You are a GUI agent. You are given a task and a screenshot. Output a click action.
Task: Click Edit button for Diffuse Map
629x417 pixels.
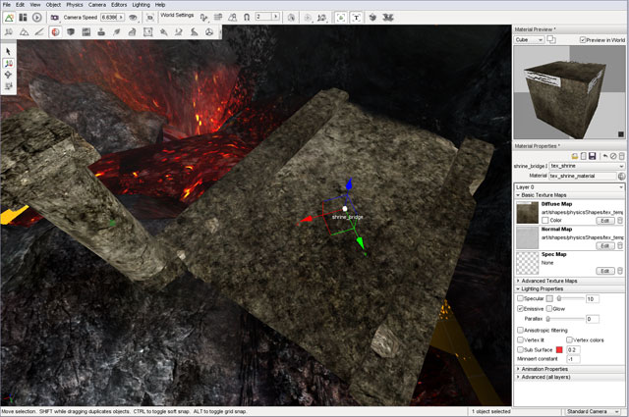[605, 221]
